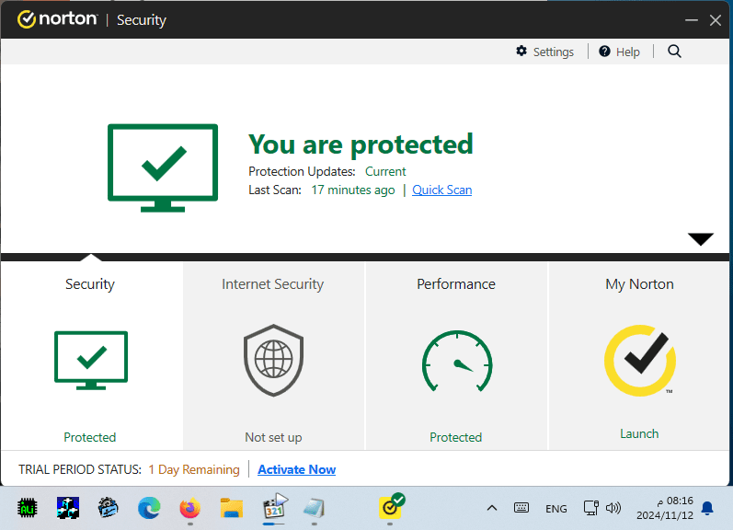Minimize the Norton window

(x=692, y=20)
